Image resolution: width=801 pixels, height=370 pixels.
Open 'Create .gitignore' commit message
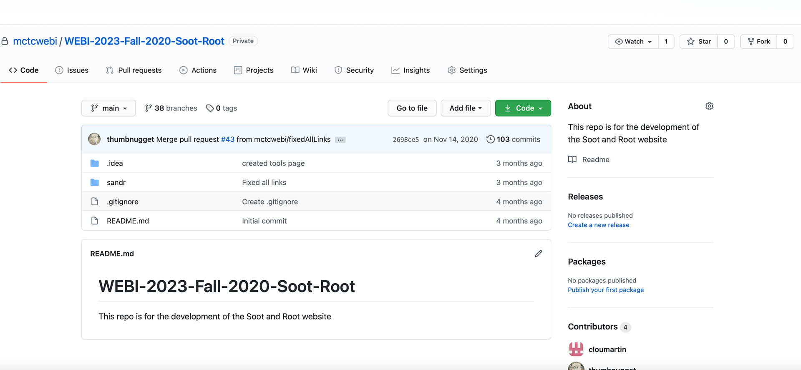point(270,201)
